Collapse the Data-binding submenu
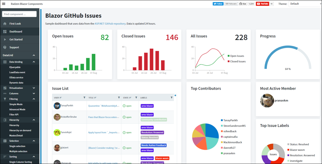Viewport: 322px width, 164px height. [x=34, y=62]
